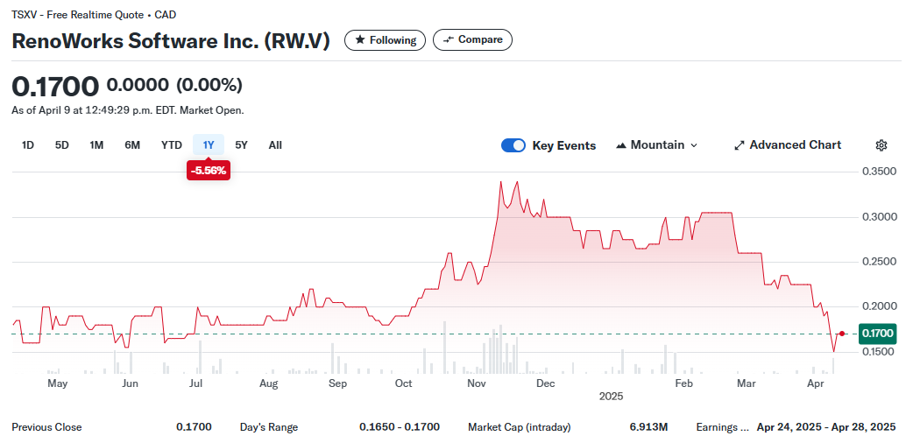This screenshot has height=436, width=906.
Task: Click the green 0.1700 price label
Action: (x=878, y=334)
